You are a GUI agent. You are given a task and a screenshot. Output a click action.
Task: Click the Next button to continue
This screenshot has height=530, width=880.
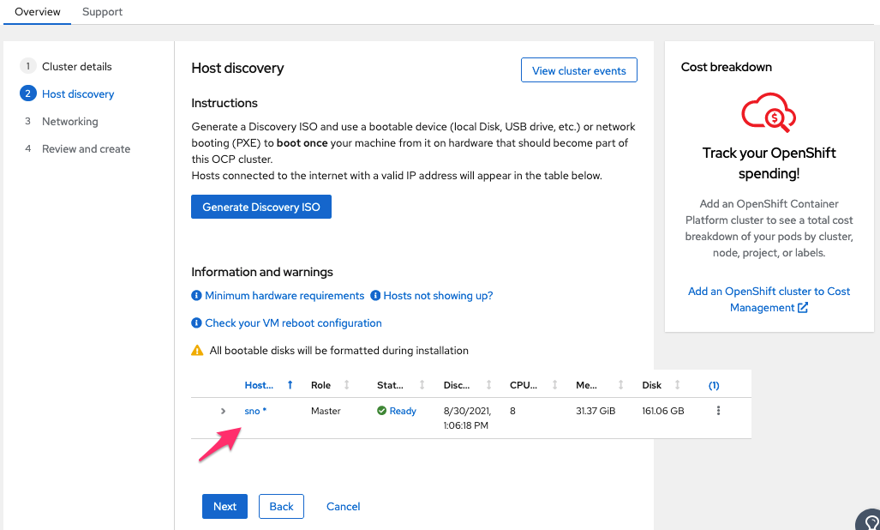click(x=224, y=506)
